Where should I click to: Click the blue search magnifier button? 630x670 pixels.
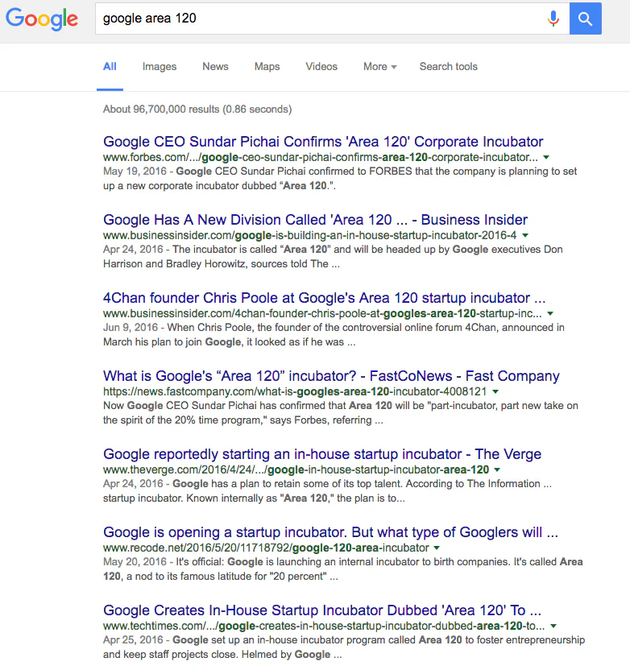[585, 19]
